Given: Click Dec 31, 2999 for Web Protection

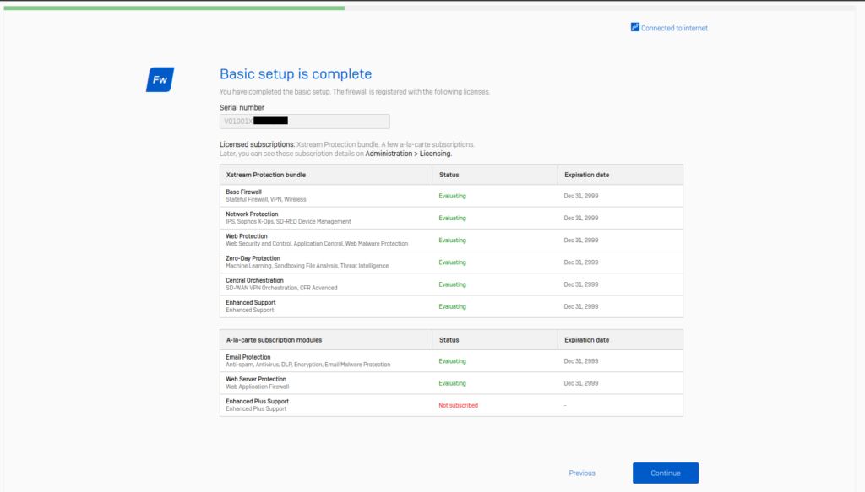Looking at the screenshot, I should click(x=580, y=241).
